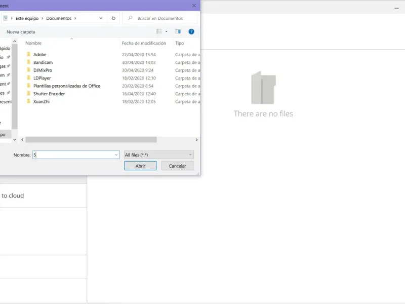Viewport: 405px width, 304px height.
Task: Click the Adobe folder icon
Action: point(28,54)
